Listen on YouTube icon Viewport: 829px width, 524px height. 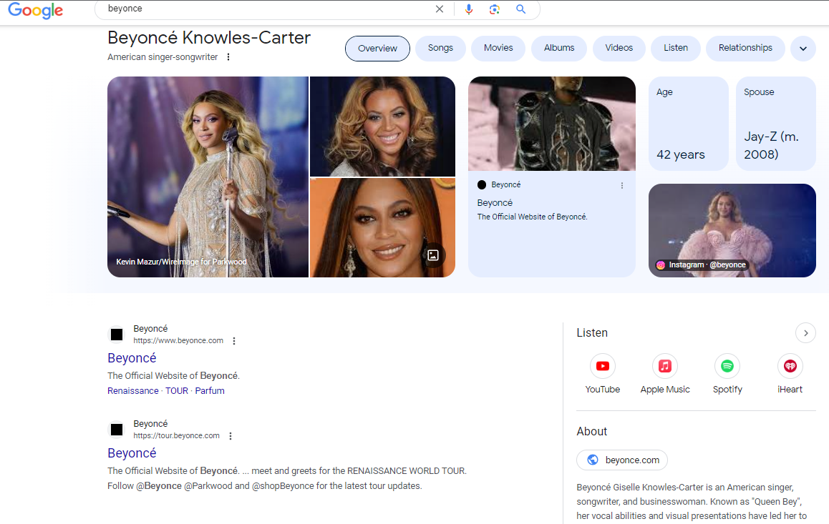pos(603,366)
